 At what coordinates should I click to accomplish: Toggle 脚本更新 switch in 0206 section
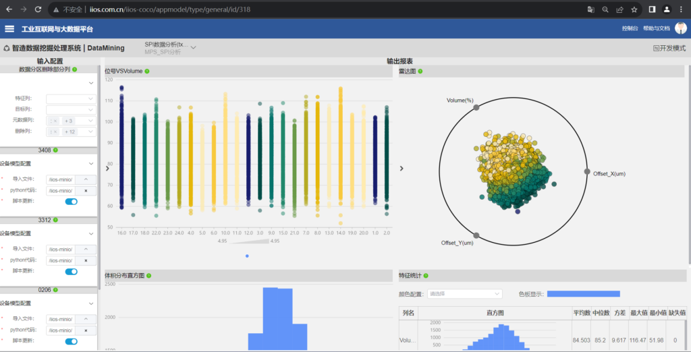pos(72,341)
